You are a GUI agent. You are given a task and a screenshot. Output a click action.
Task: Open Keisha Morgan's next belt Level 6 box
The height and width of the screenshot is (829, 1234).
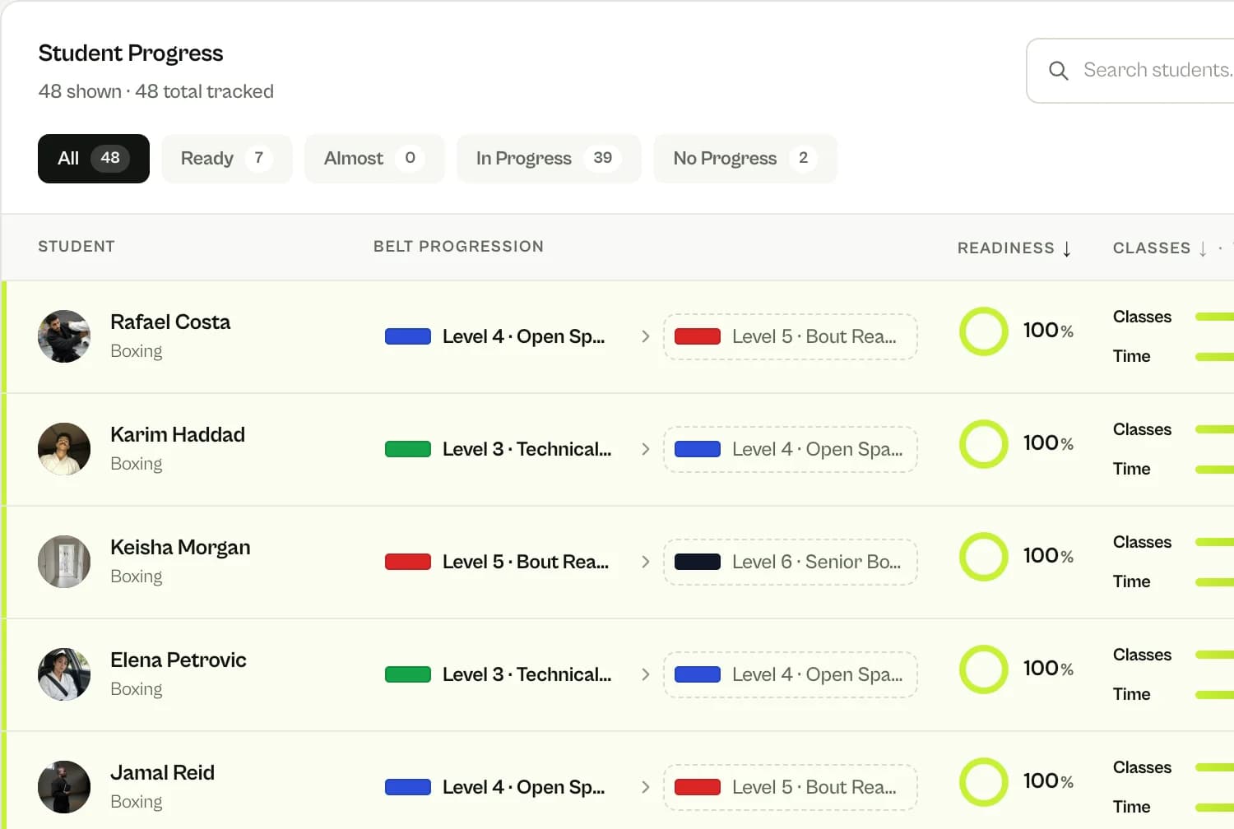point(791,562)
